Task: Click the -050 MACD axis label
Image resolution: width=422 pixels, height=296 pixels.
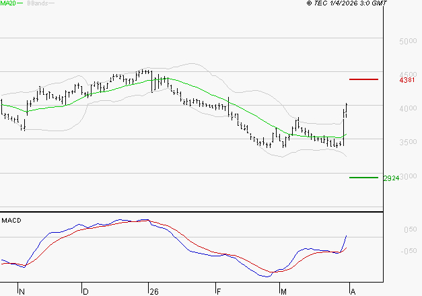Action: tap(409, 251)
